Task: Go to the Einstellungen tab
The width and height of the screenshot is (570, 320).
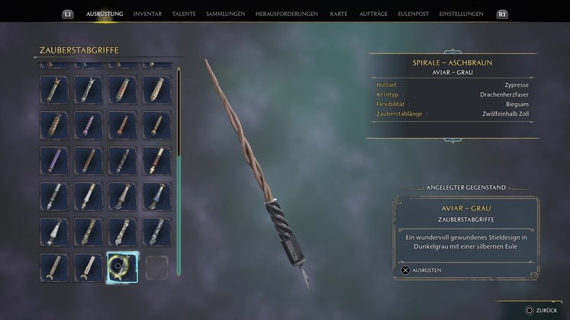Action: pyautogui.click(x=462, y=14)
